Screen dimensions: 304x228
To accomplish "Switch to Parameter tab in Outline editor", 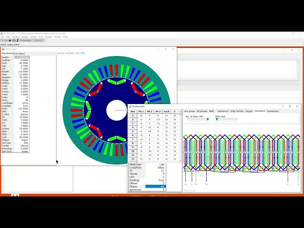I will [x=7, y=53].
